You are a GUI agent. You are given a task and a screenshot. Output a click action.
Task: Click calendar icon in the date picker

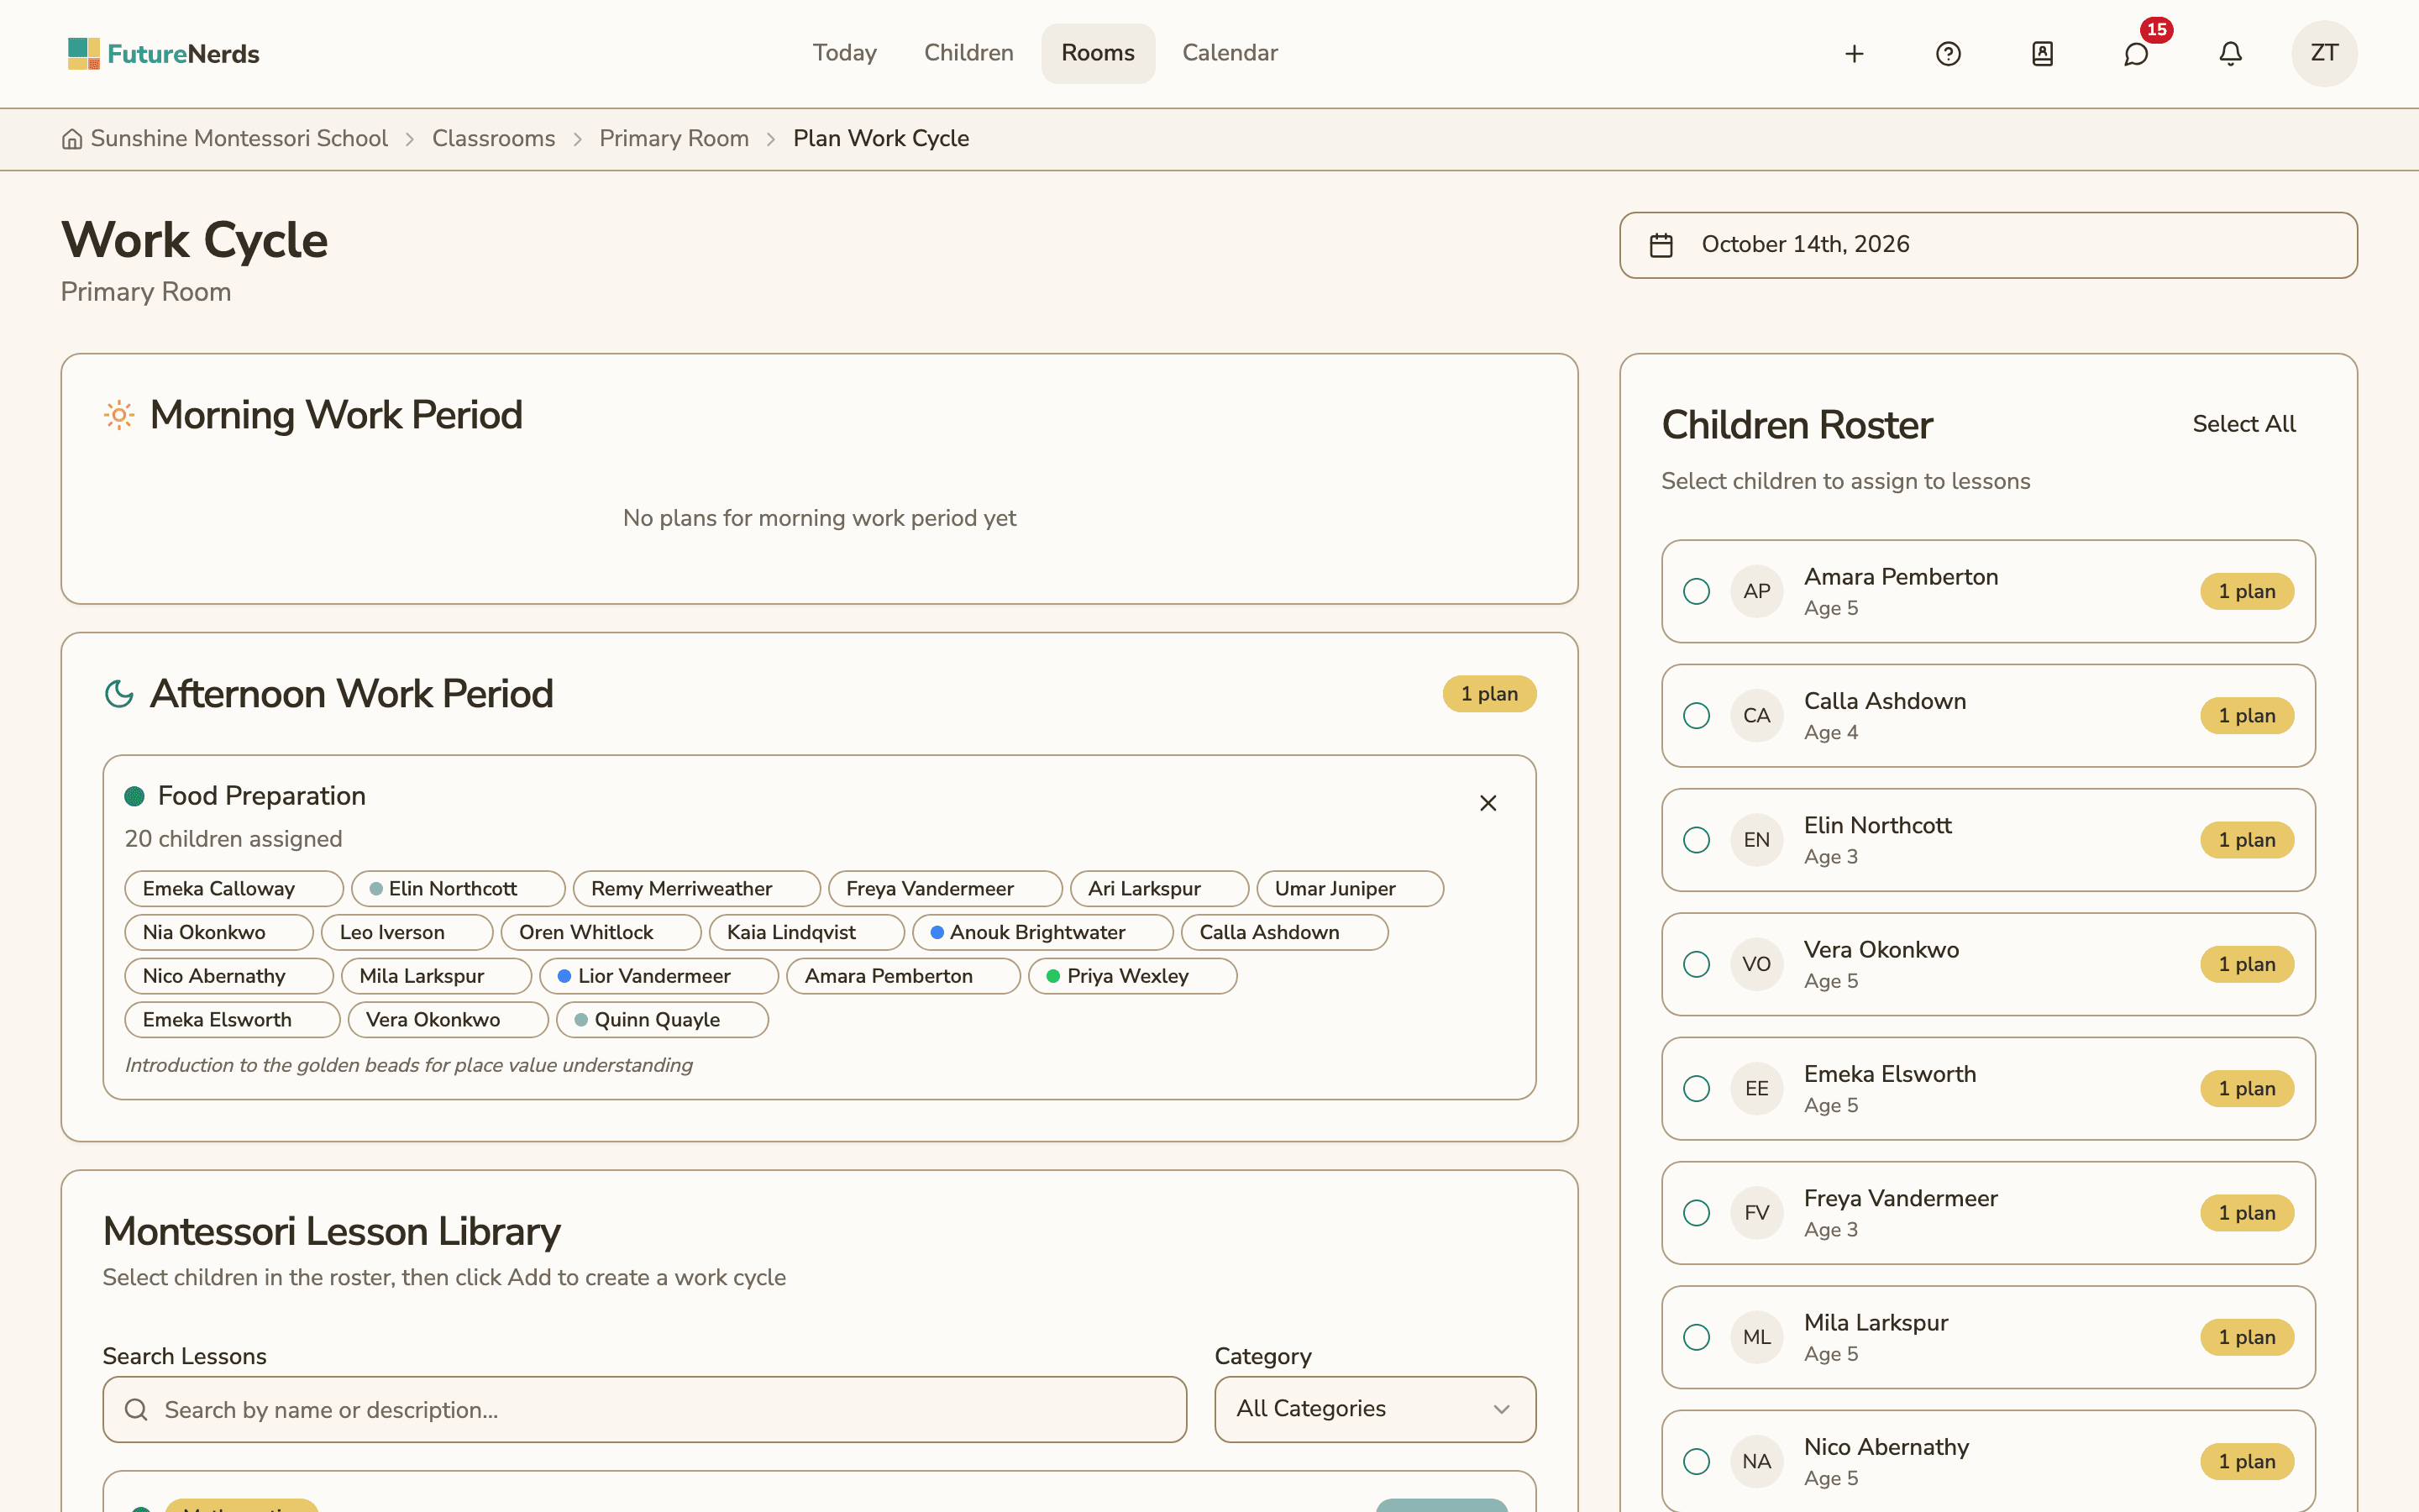(1661, 245)
